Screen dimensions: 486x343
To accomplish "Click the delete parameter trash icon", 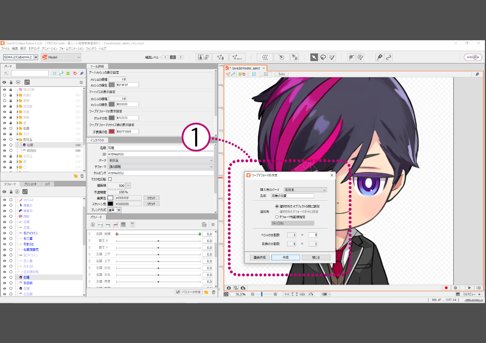I will 213,292.
